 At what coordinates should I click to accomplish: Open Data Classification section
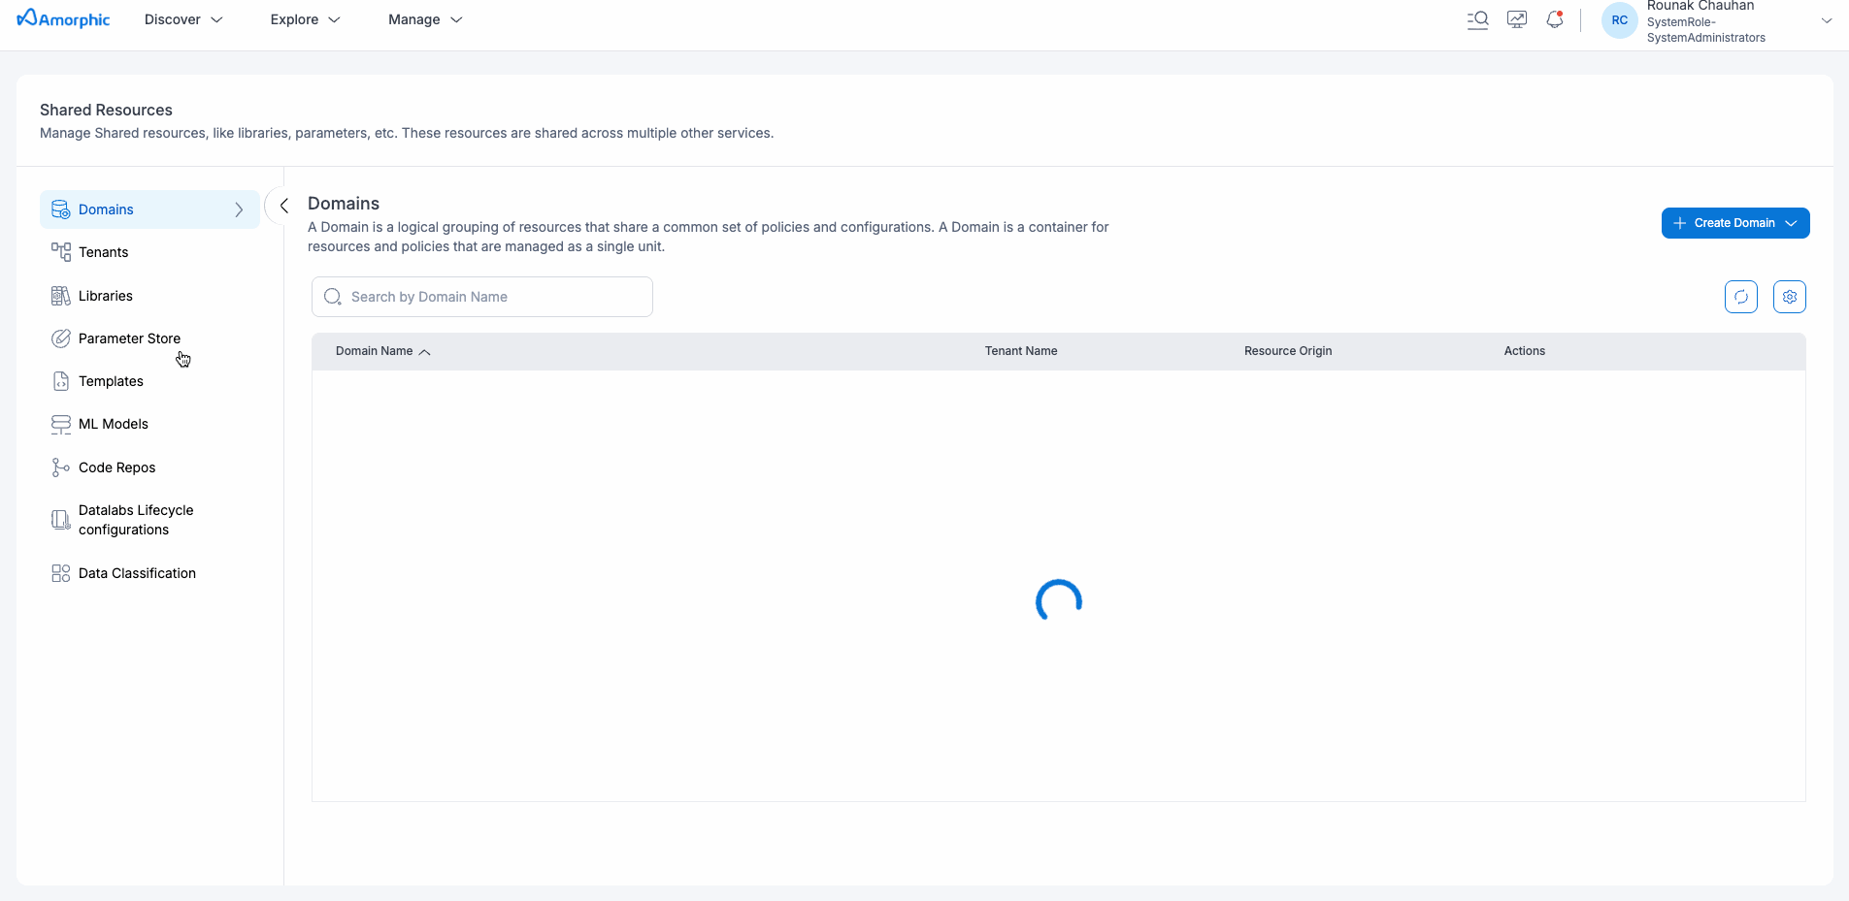pyautogui.click(x=137, y=573)
